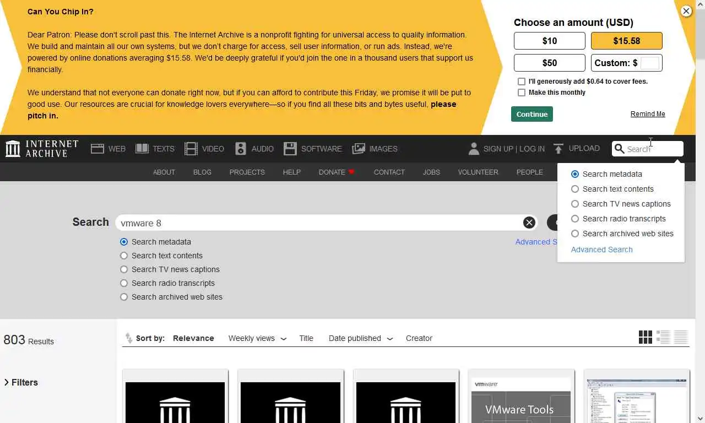
Task: Click the red heart next to Donate
Action: (x=351, y=172)
